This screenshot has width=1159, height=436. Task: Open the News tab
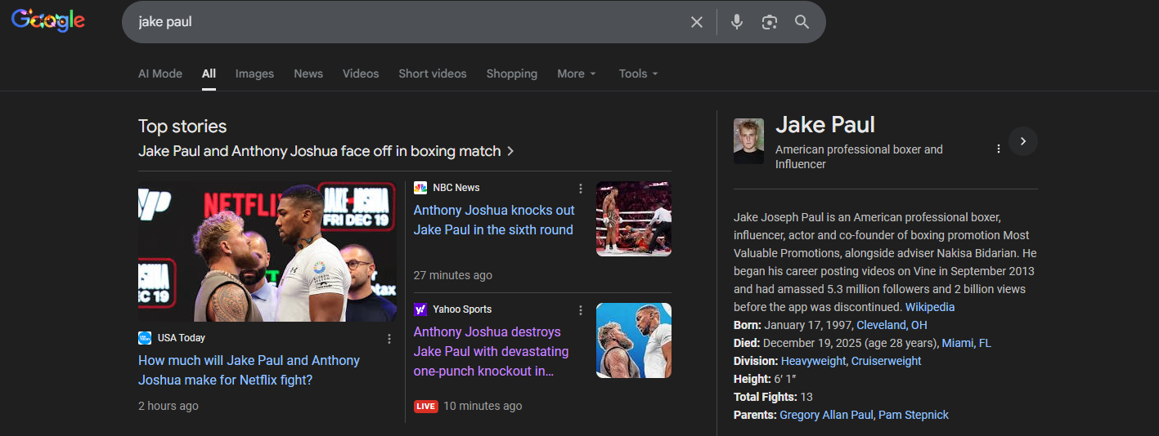[308, 73]
